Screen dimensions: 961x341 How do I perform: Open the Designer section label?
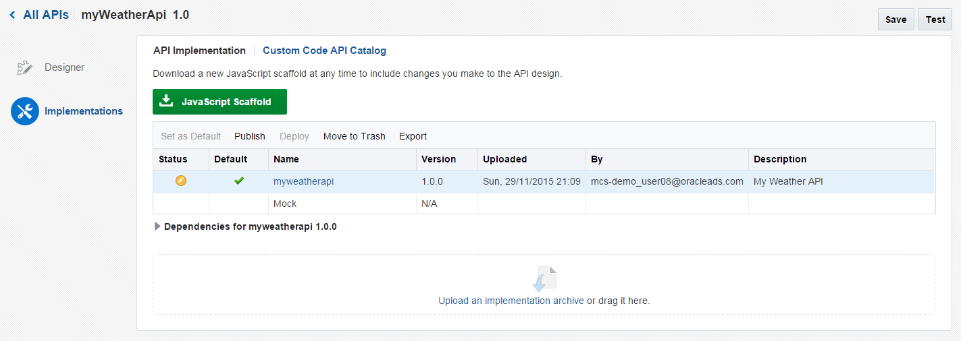64,67
